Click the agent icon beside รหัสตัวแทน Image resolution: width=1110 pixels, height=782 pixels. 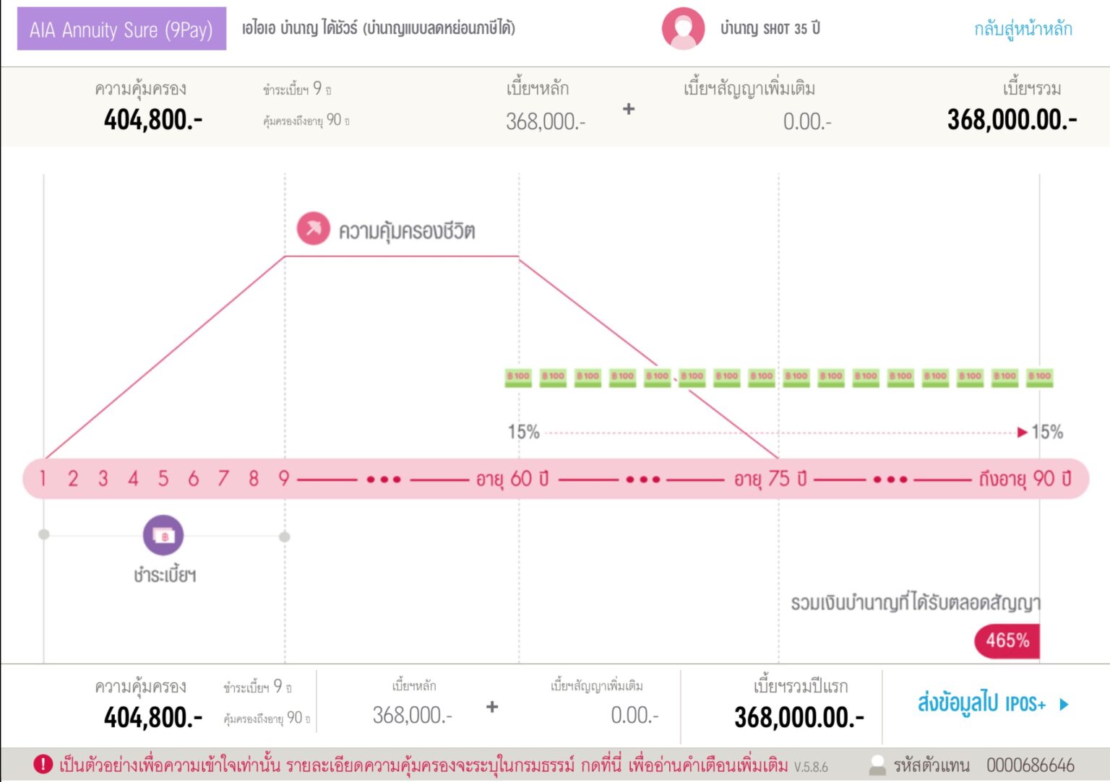879,765
